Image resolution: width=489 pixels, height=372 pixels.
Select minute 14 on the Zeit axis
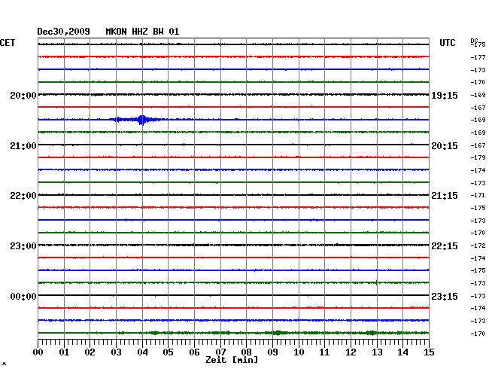click(402, 352)
